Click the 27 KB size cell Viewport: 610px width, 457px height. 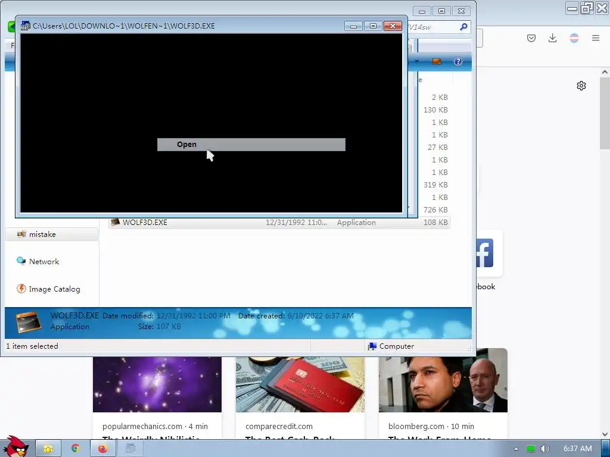tap(438, 148)
